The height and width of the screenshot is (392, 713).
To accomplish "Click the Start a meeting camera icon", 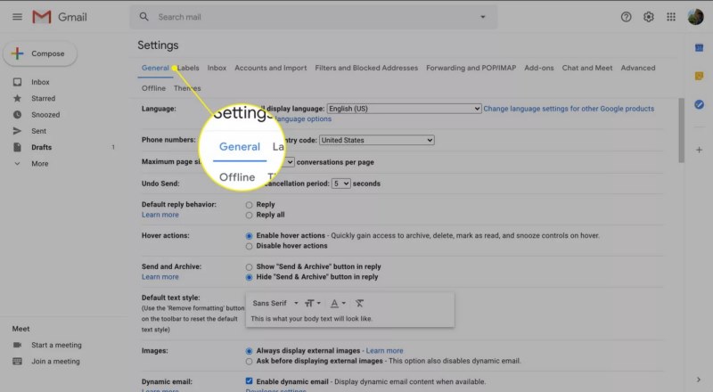I will click(17, 345).
